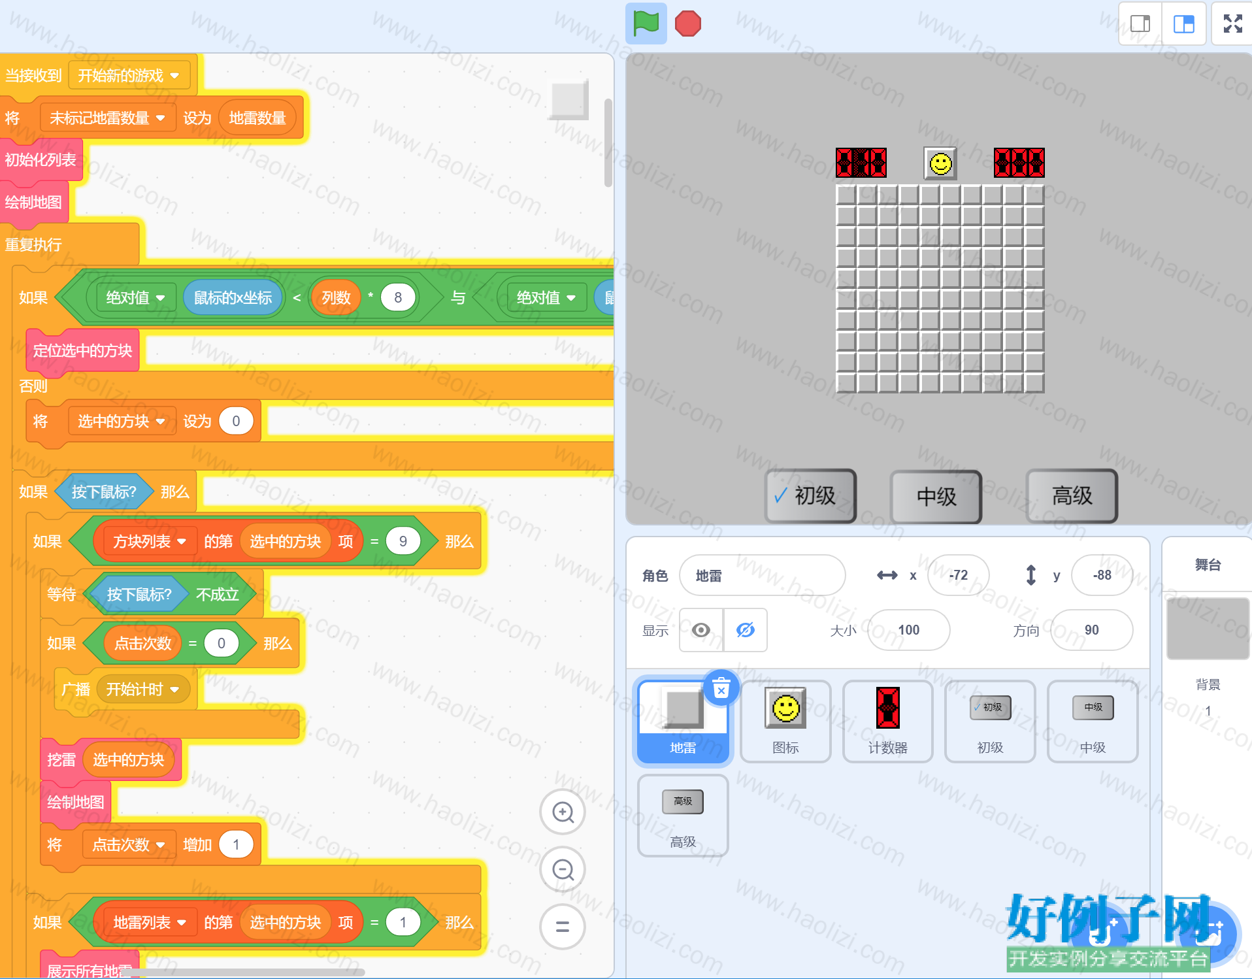Screen dimensions: 1252x979
Task: Click the vertical scrollbar of the code workspace
Action: coord(608,142)
